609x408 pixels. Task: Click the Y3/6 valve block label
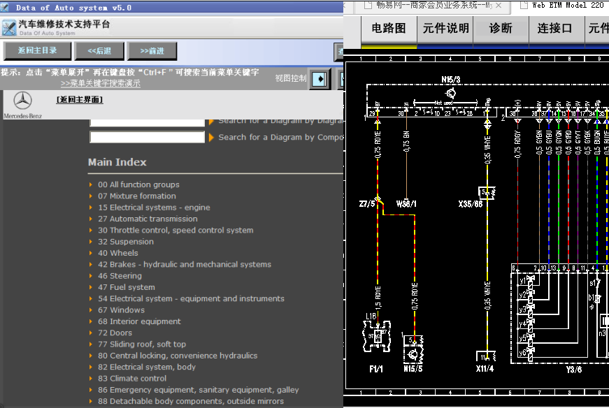574,370
